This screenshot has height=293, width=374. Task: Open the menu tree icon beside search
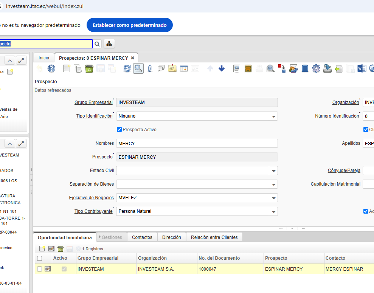click(x=109, y=44)
